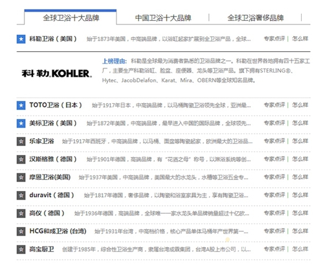Click the gray star icon beside 高宝厨卫

point(21,250)
